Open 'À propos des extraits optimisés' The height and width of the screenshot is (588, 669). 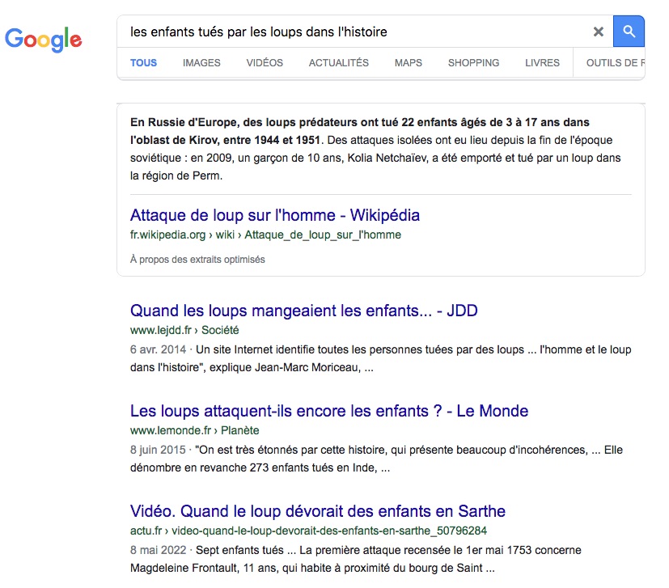(197, 260)
